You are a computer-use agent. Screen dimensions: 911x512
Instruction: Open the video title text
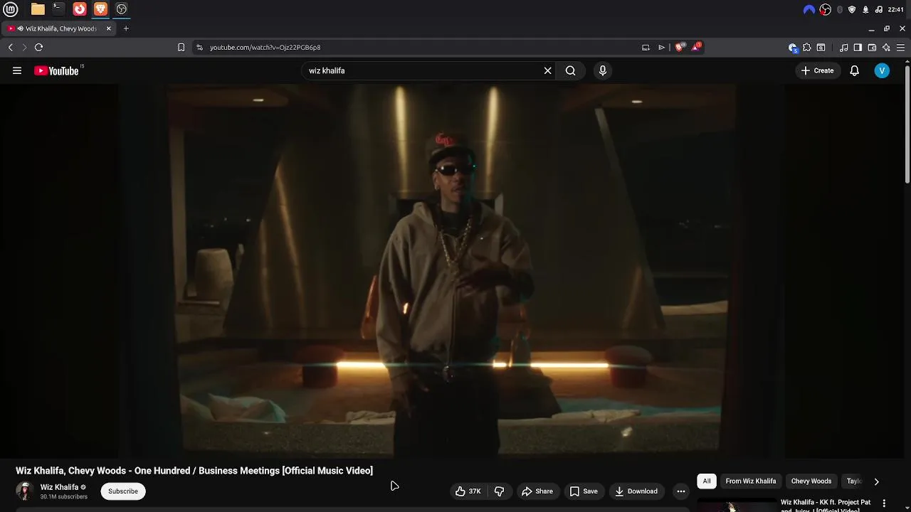(194, 471)
